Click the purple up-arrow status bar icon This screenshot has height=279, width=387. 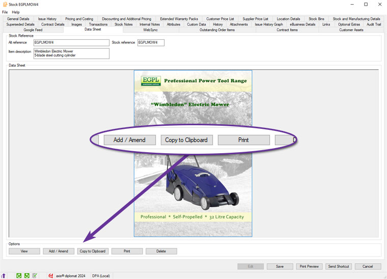pyautogui.click(x=4, y=276)
